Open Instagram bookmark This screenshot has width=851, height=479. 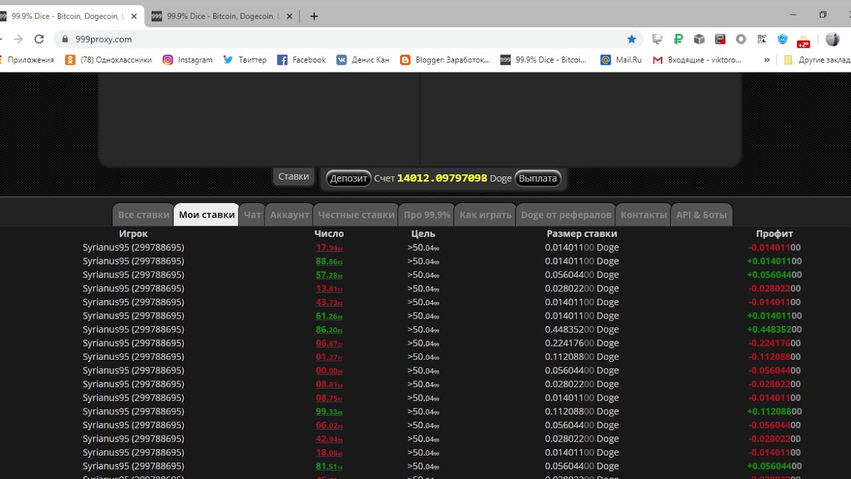[x=187, y=60]
